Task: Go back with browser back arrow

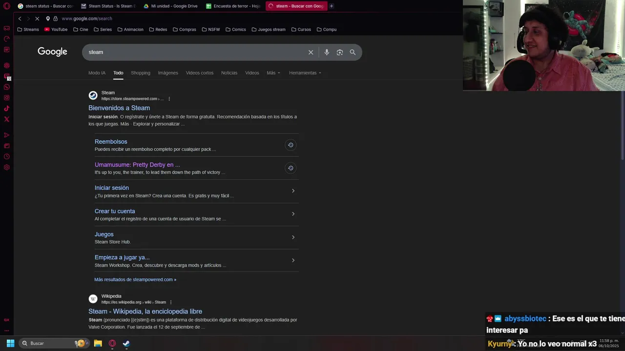Action: coord(20,19)
